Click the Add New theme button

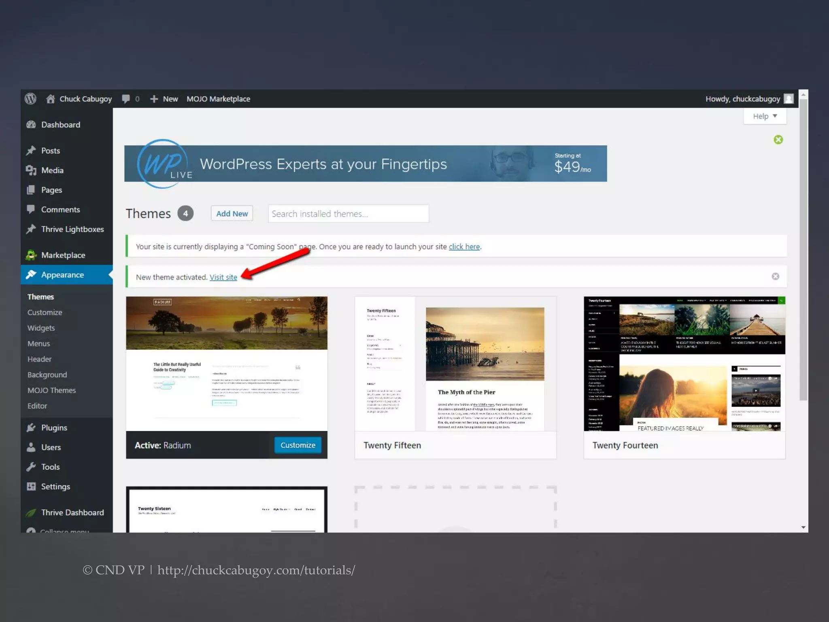[x=232, y=213]
